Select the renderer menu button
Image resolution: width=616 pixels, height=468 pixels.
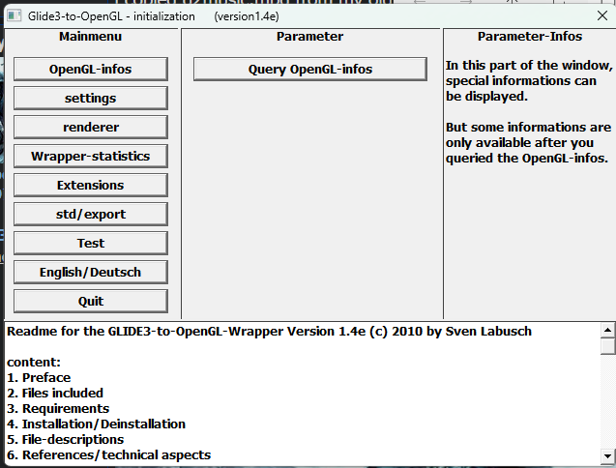[x=91, y=128]
